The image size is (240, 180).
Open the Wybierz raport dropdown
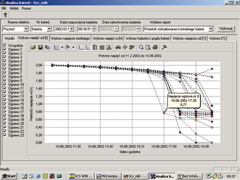pos(211,29)
